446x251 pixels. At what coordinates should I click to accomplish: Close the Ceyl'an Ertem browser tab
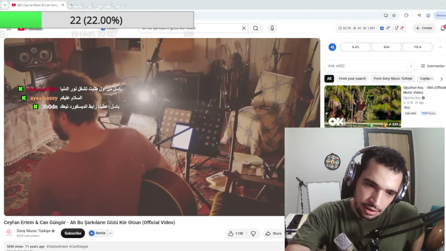pos(63,5)
